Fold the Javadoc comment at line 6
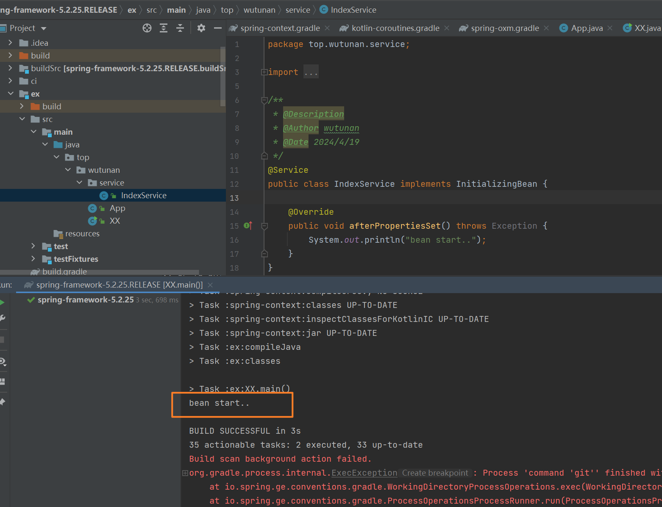Image resolution: width=662 pixels, height=507 pixels. click(264, 100)
